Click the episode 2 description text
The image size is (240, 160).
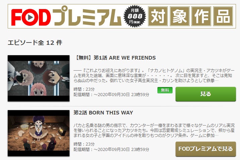154,131
